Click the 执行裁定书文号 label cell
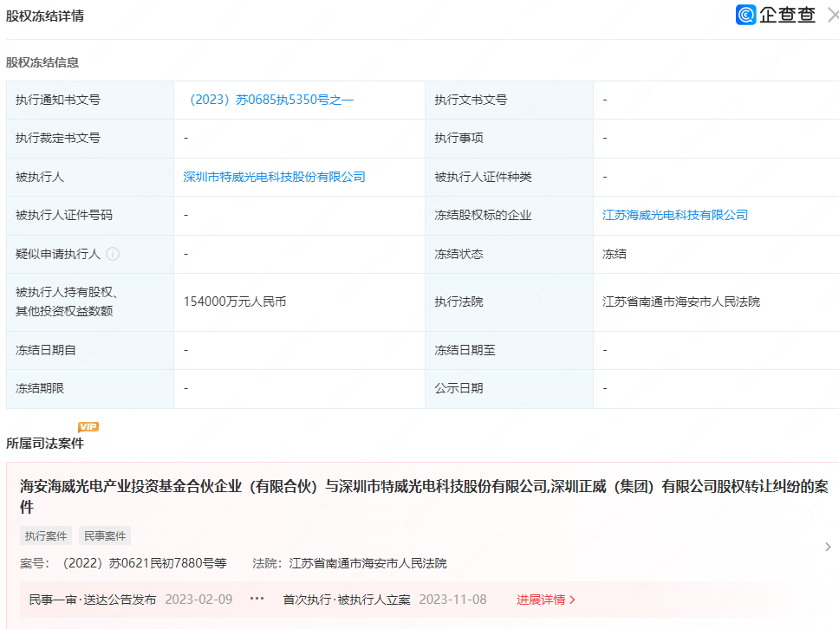 [x=90, y=138]
